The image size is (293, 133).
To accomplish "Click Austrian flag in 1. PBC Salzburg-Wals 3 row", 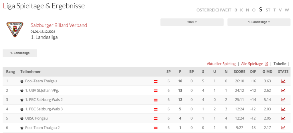I will 155,109.
